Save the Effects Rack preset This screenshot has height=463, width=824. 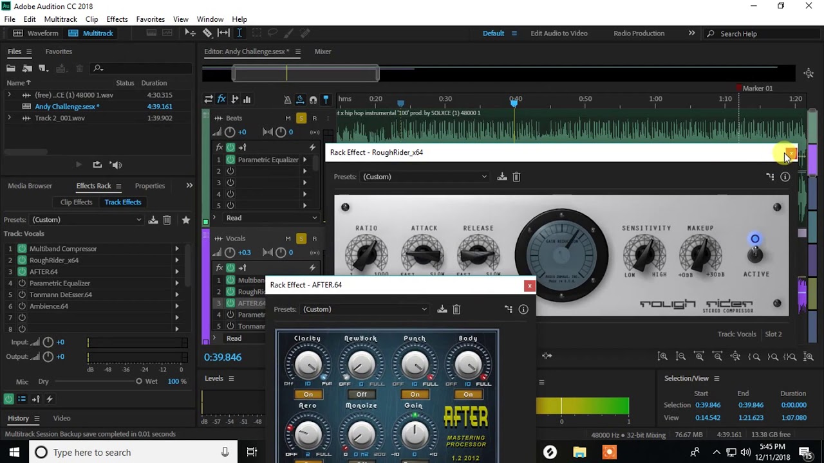[x=153, y=220]
